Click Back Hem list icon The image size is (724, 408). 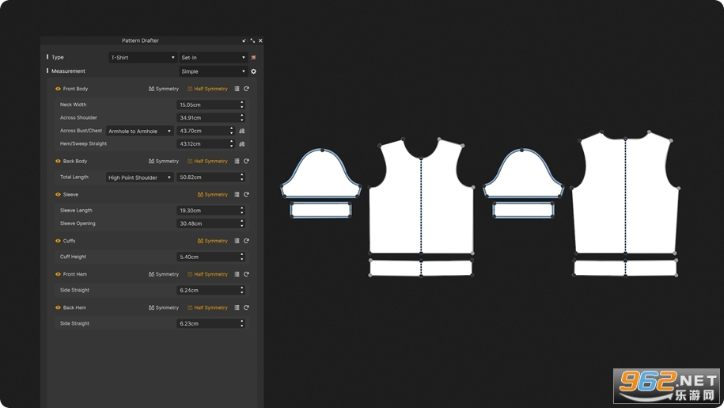pyautogui.click(x=237, y=307)
